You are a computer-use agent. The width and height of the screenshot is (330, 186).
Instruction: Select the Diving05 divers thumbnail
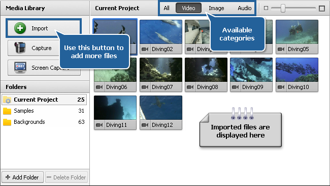tap(297, 32)
